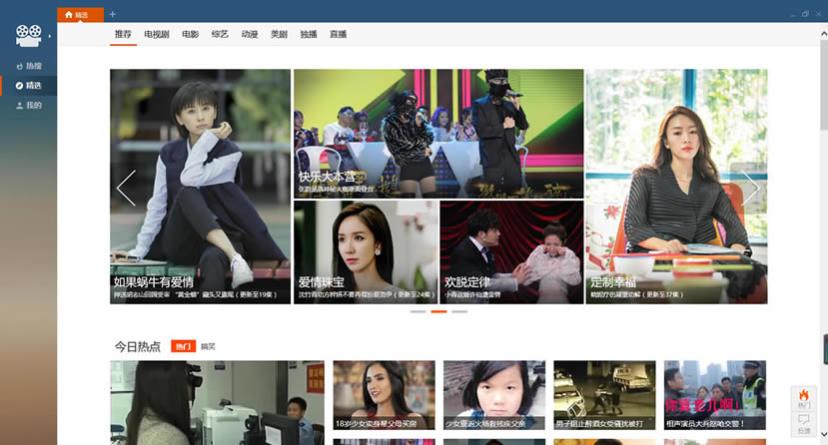Minimize the video player window
This screenshot has width=828, height=445.
793,14
